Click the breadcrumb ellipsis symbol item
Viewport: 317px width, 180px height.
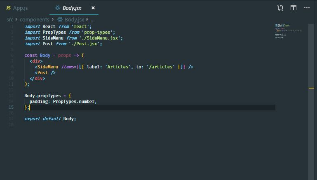(x=93, y=20)
